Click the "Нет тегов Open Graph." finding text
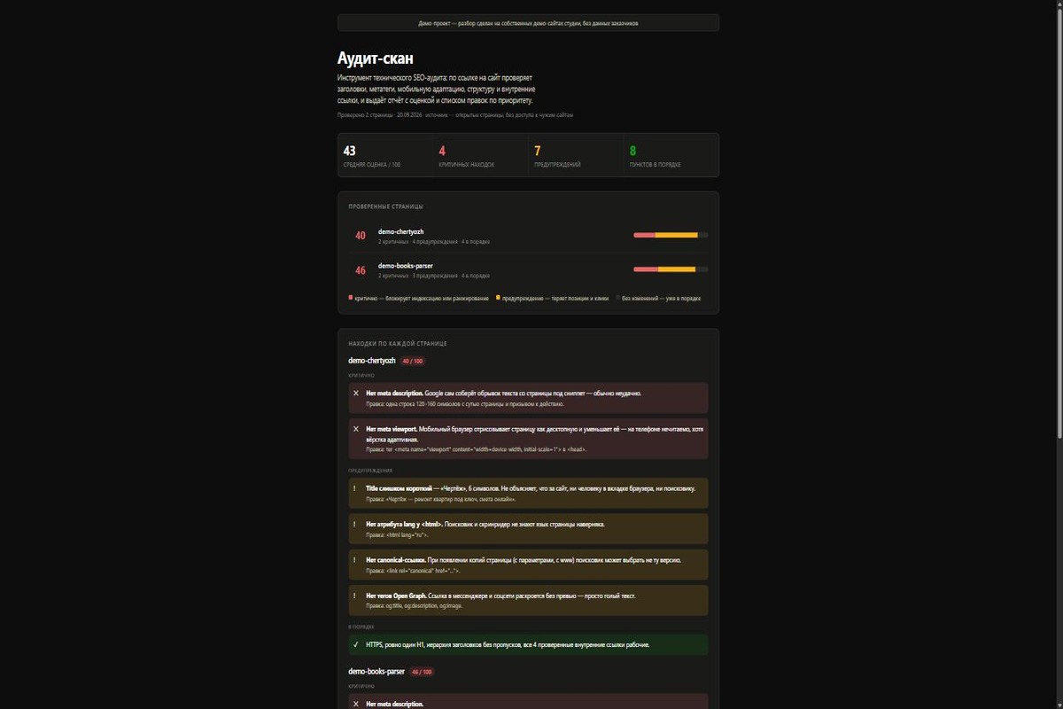 (x=396, y=596)
